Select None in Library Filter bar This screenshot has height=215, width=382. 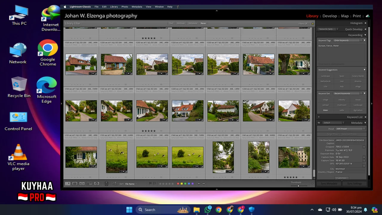(203, 23)
